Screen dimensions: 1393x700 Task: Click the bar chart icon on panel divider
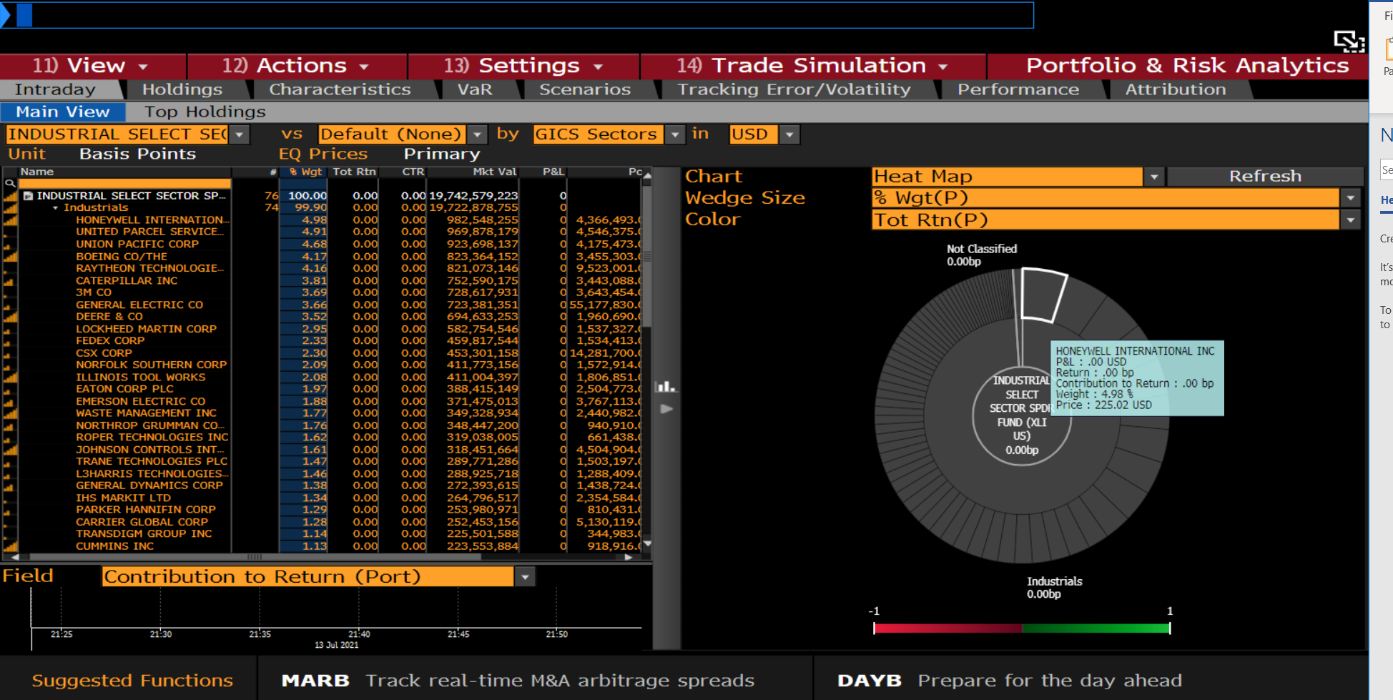666,387
